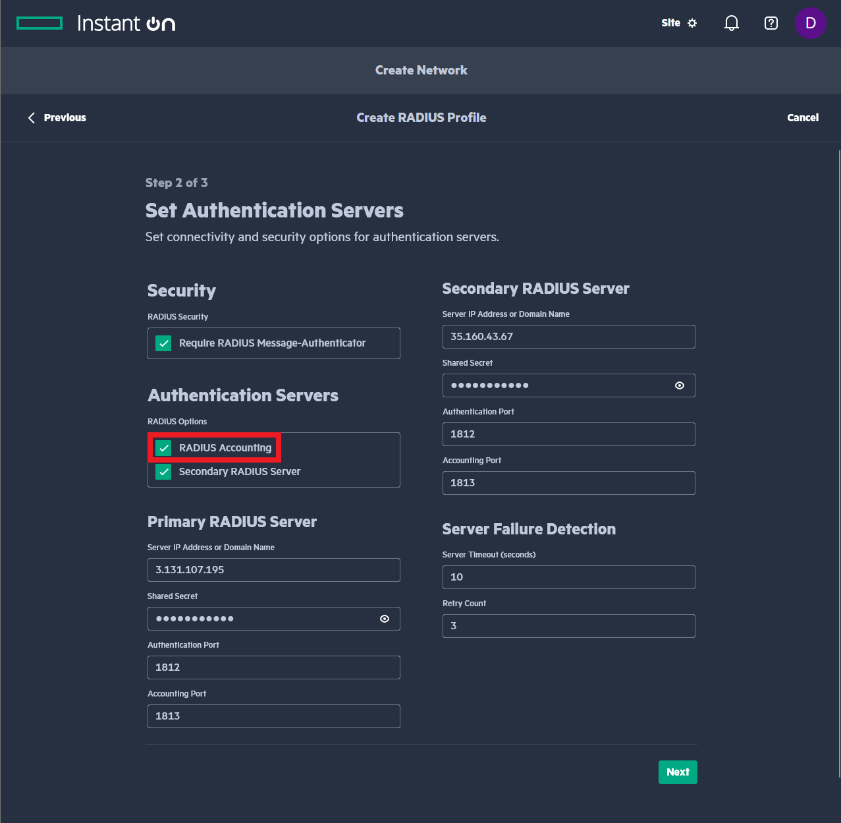Click the Step 2 of 3 text
The image size is (841, 823).
coord(176,183)
